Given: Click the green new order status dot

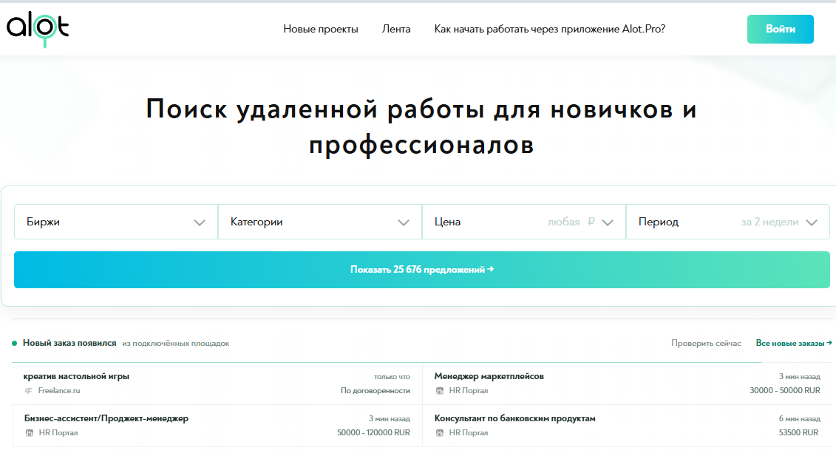Looking at the screenshot, I should (14, 344).
